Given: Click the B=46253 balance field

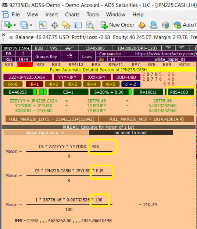Looking at the screenshot, I should (x=18, y=92).
